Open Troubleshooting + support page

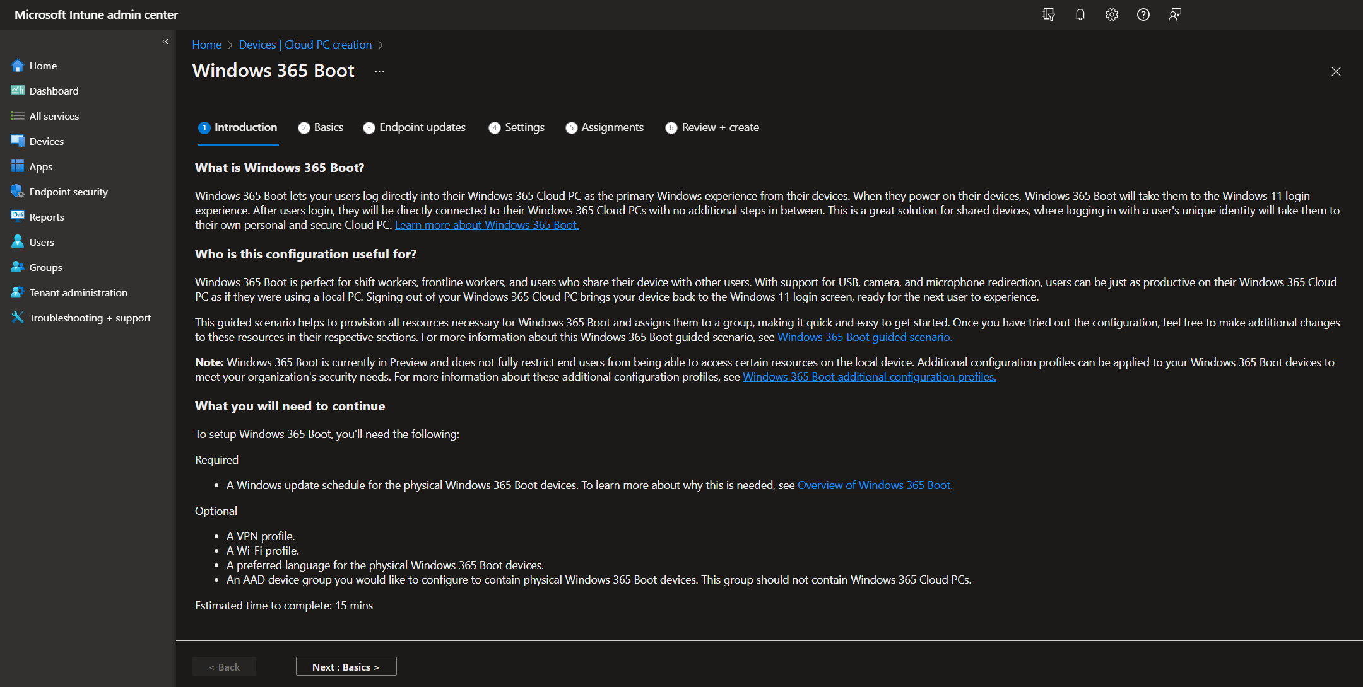tap(90, 318)
